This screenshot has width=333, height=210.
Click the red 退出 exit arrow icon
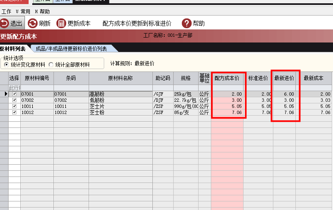tap(4, 23)
